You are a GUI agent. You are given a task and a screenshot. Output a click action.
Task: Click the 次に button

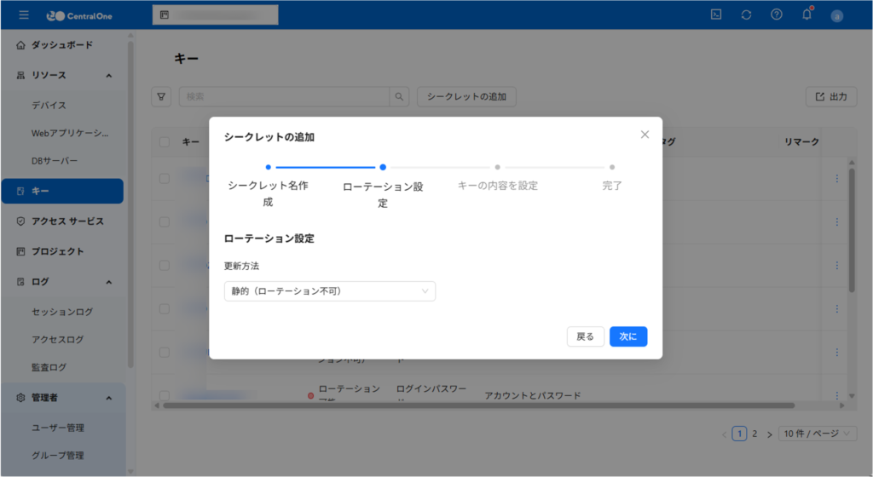(628, 336)
